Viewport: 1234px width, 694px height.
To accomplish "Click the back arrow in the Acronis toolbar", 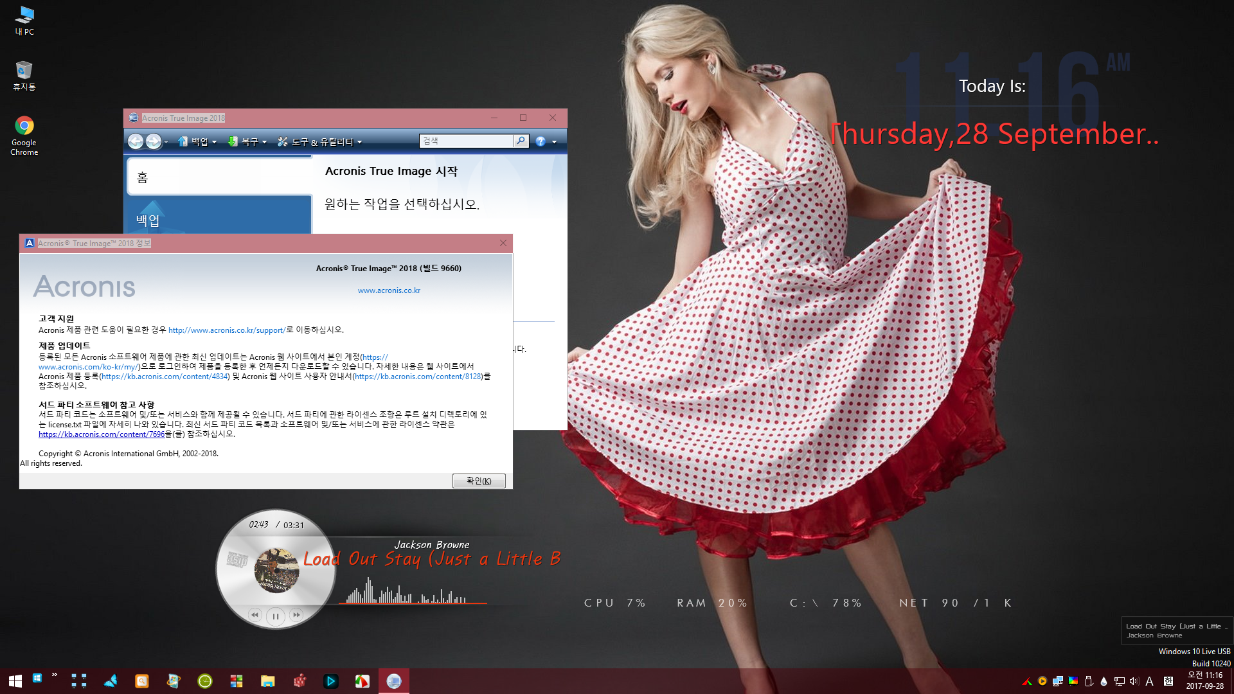I will coord(136,141).
